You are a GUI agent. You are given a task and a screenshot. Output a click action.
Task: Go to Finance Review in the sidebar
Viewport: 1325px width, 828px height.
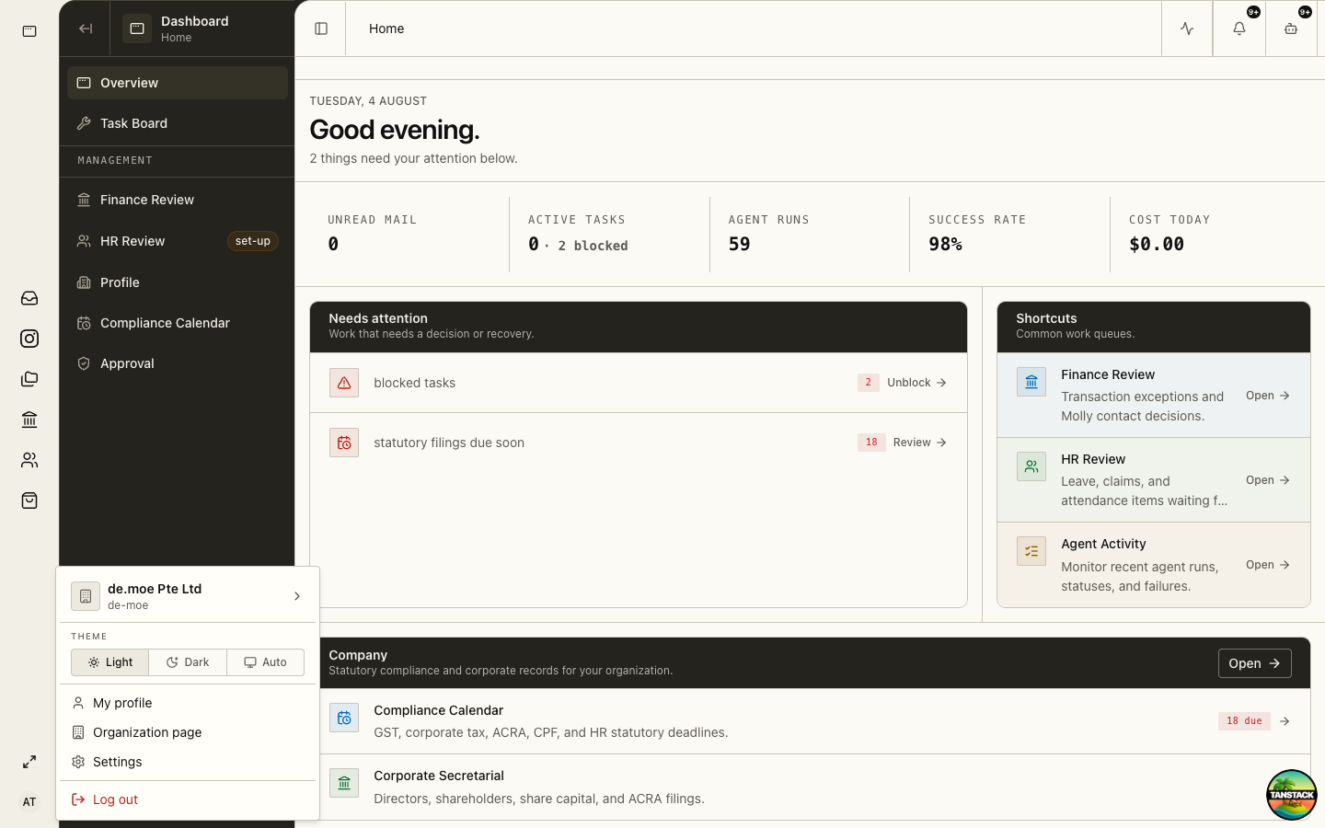178,200
